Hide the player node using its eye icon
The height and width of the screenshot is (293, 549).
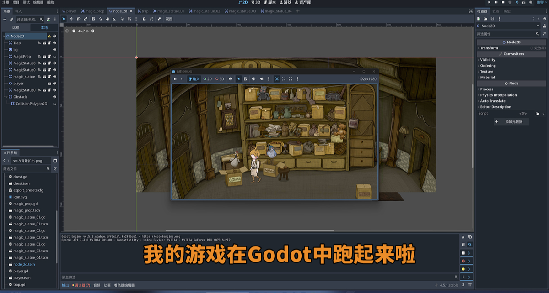coord(54,83)
